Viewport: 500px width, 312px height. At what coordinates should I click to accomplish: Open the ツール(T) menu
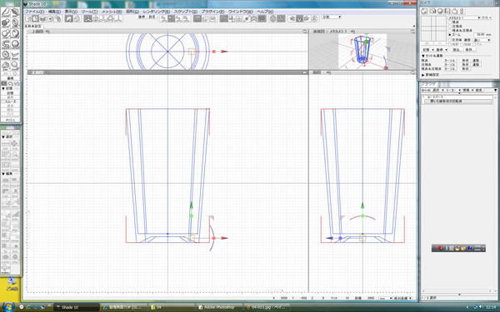click(90, 12)
